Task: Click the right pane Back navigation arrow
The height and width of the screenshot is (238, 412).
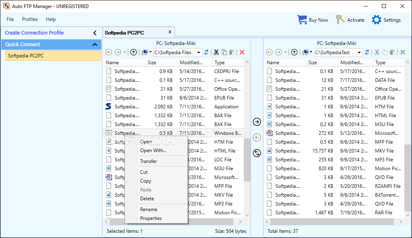Action: tap(269, 52)
